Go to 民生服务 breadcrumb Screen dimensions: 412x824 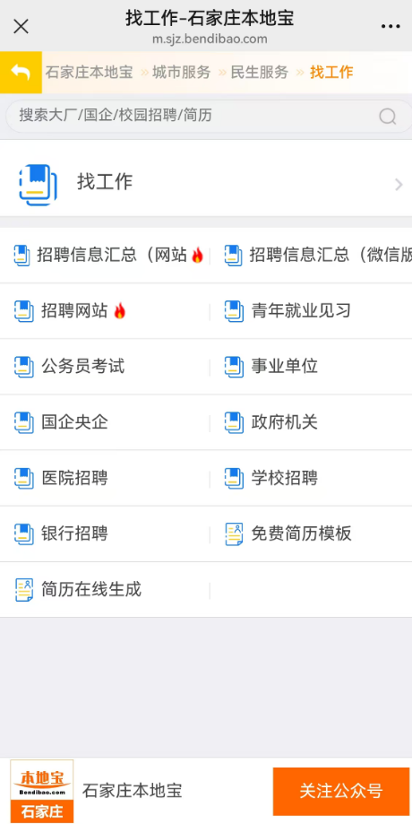(260, 72)
